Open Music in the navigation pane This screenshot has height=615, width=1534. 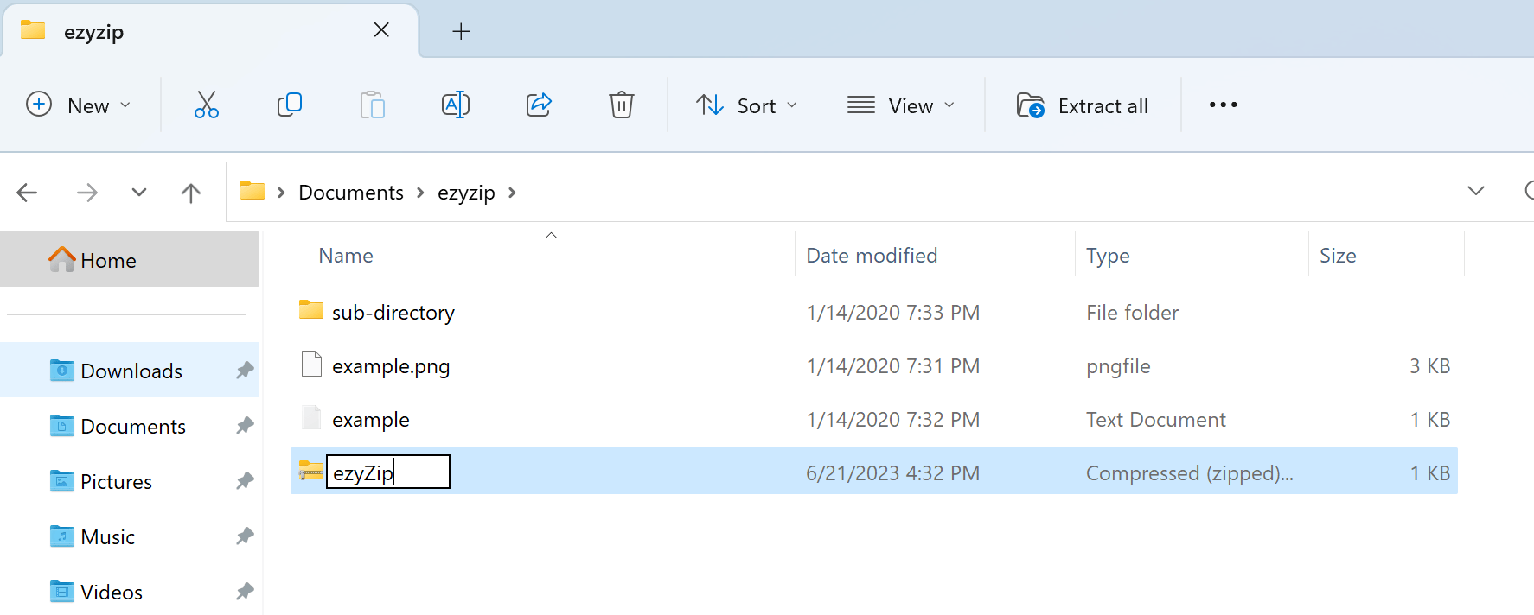pos(130,536)
